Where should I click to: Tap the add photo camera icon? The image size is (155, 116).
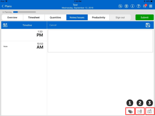pos(149,111)
